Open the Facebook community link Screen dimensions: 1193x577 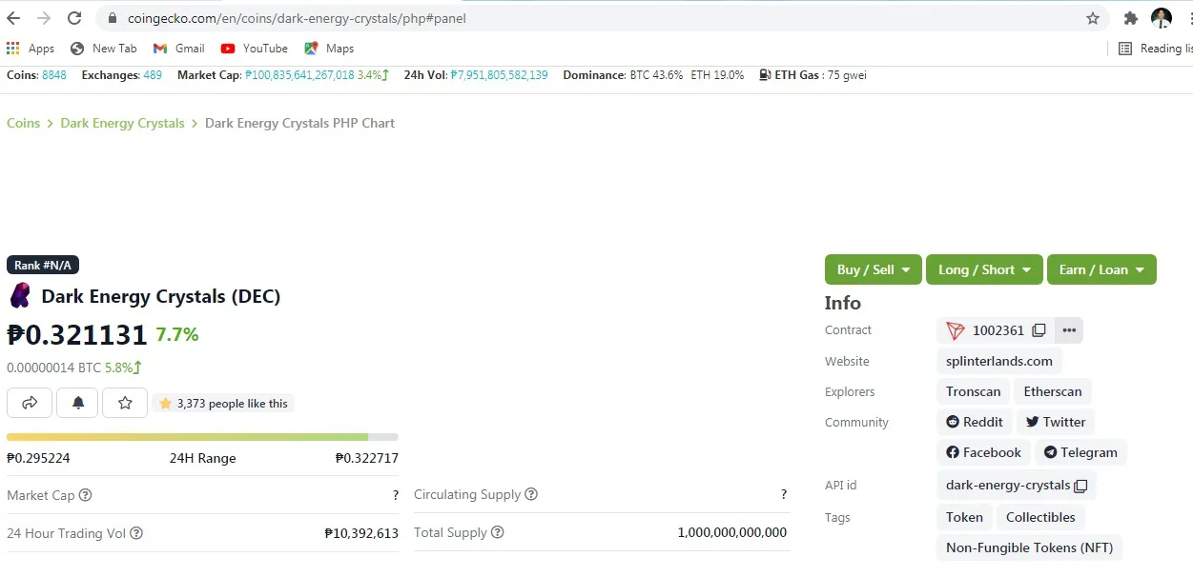tap(983, 452)
